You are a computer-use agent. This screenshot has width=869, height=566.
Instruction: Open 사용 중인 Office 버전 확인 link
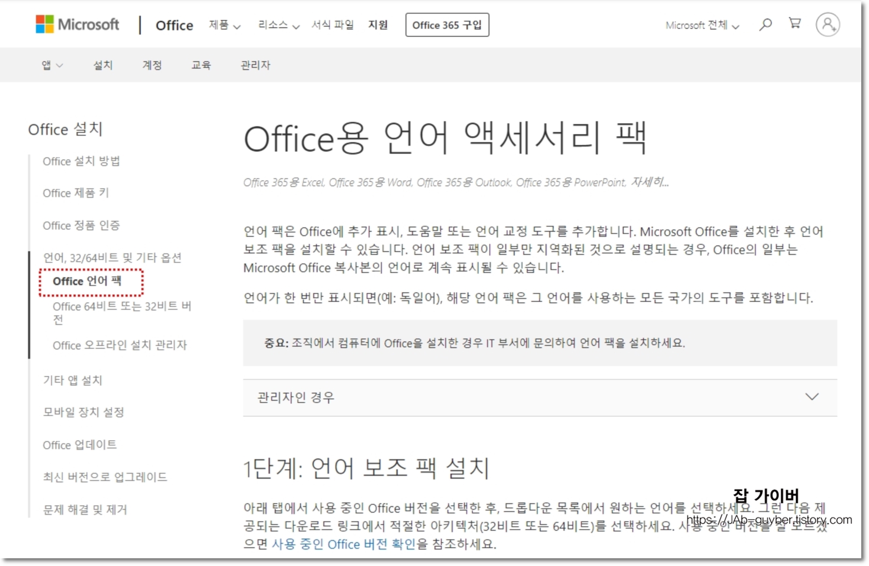pyautogui.click(x=344, y=544)
